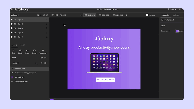Select the Macbook pro layer
Image resolution: width=194 pixels, height=109 pixels.
pos(30,77)
